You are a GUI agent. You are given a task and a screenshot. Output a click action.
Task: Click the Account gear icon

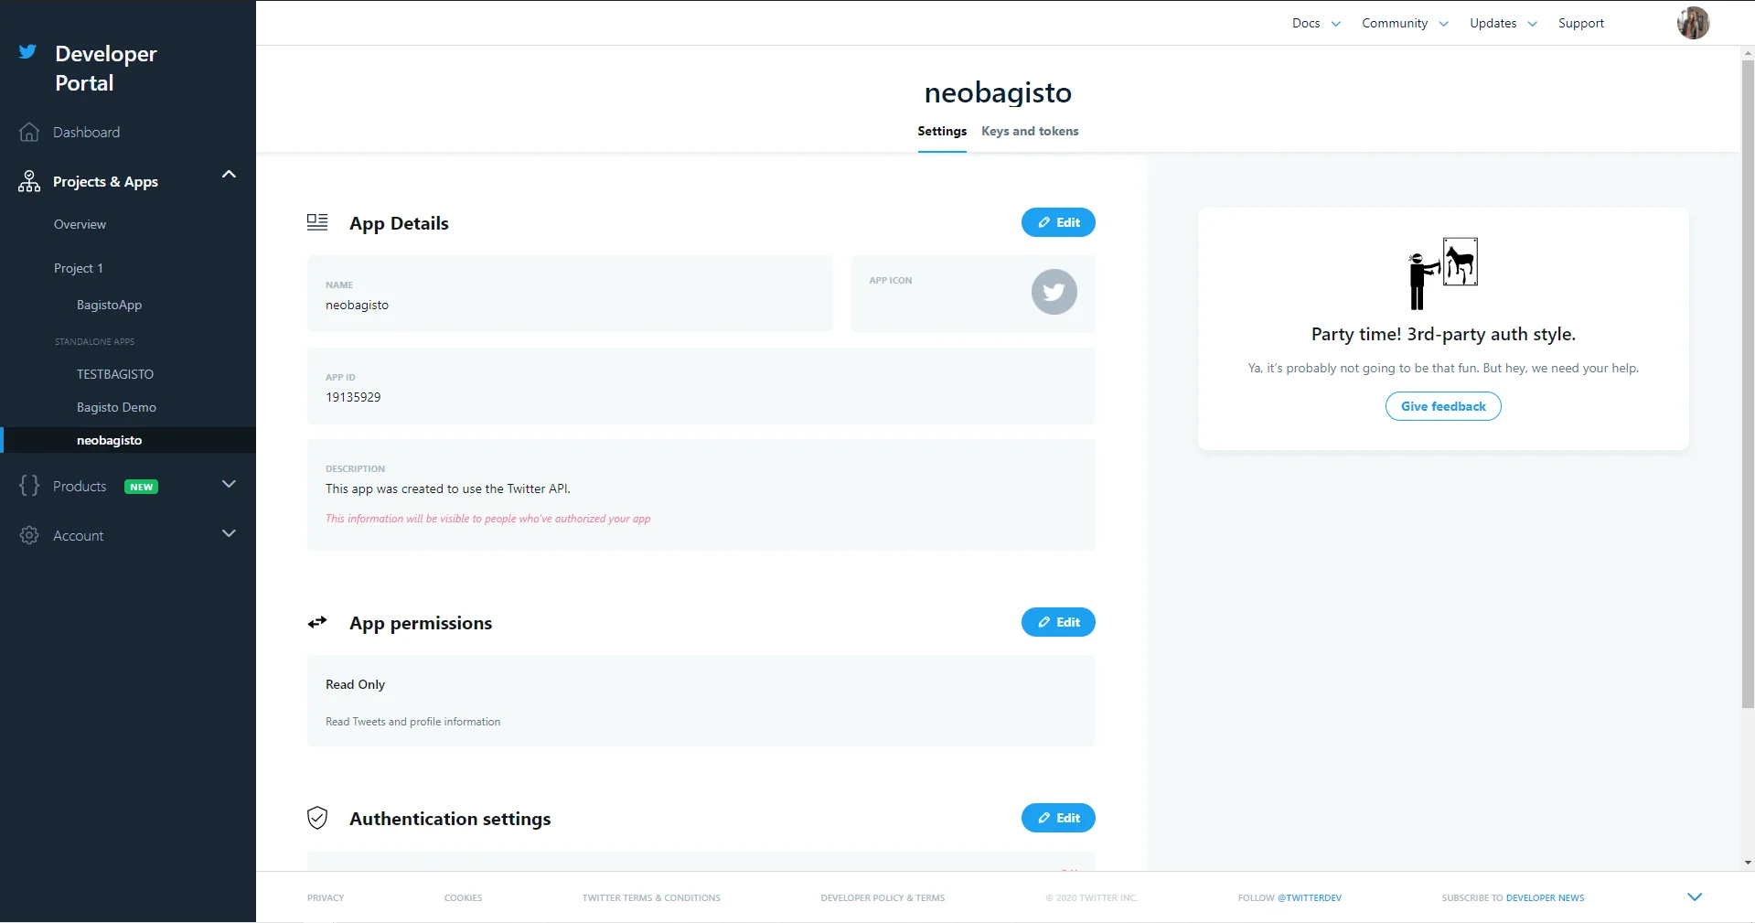(29, 535)
